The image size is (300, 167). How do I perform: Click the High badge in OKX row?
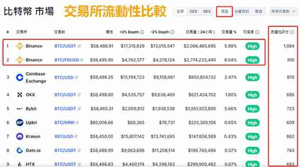(252, 95)
